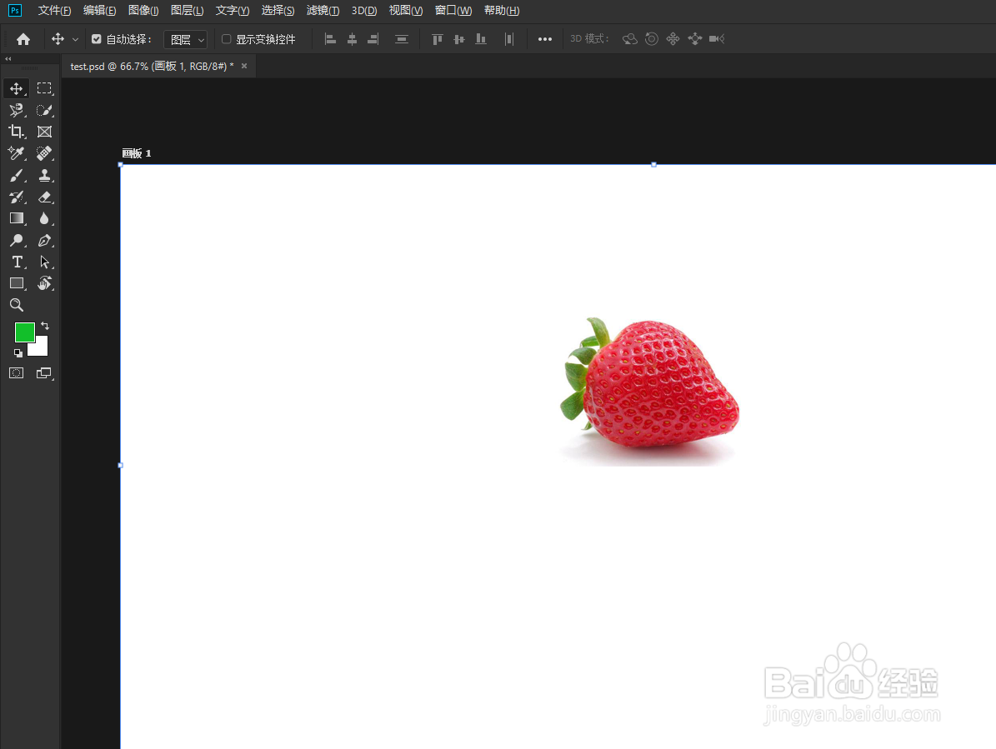Viewport: 996px width, 749px height.
Task: Open 文件(F) menu
Action: tap(55, 10)
